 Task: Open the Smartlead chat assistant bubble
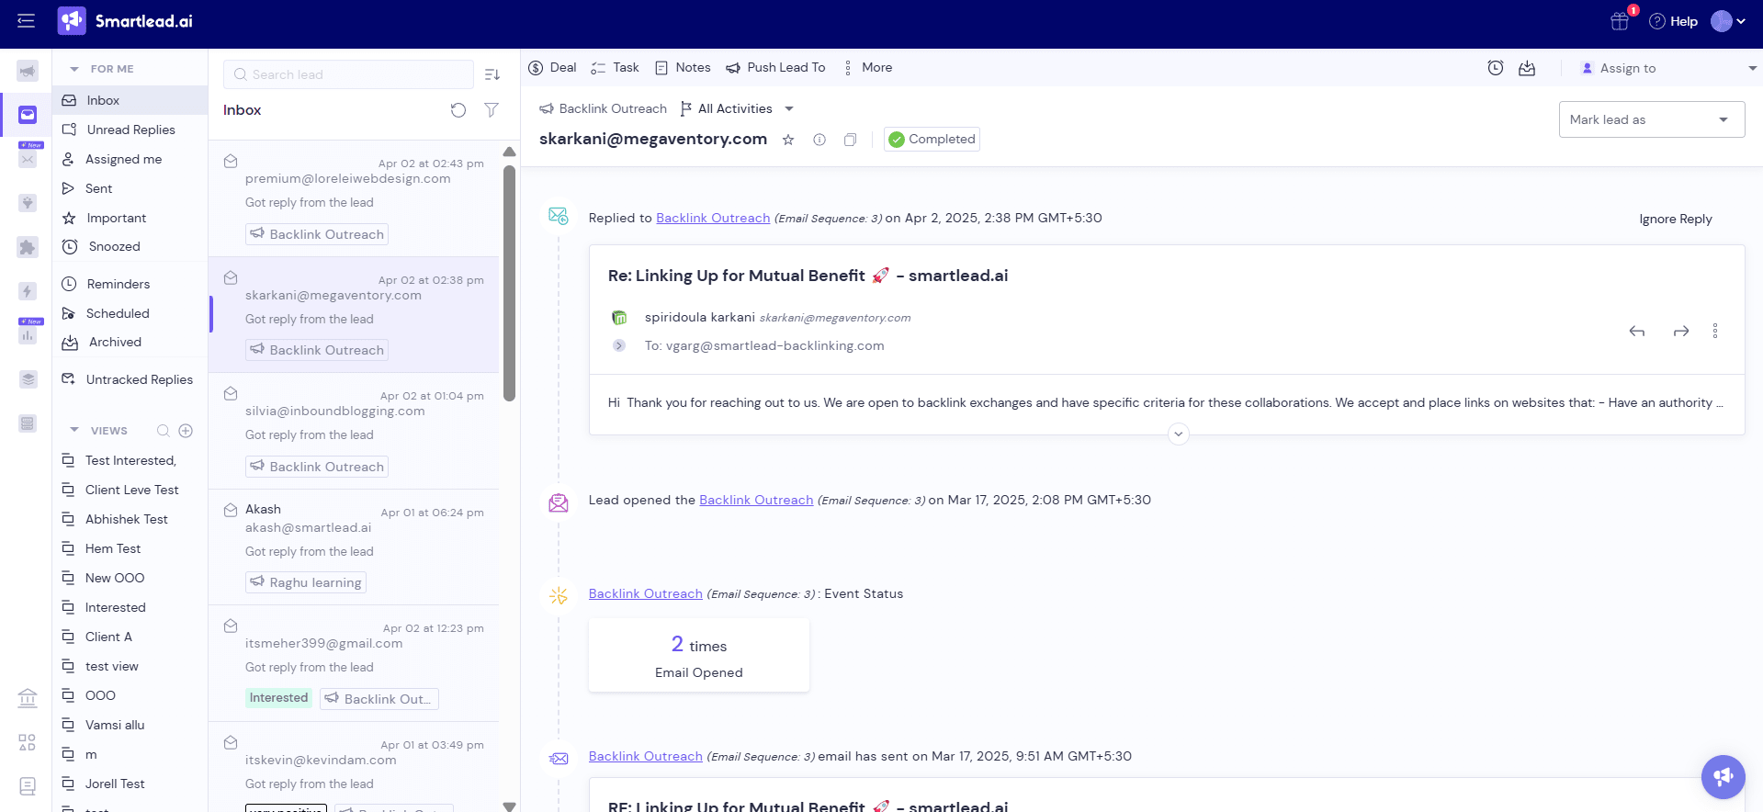1723,777
